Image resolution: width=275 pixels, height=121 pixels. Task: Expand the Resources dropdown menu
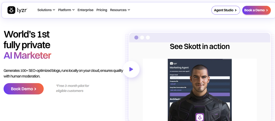[x=120, y=10]
